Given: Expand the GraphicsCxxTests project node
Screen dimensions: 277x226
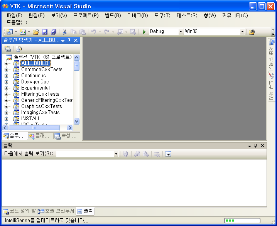Looking at the screenshot, I should (6, 106).
